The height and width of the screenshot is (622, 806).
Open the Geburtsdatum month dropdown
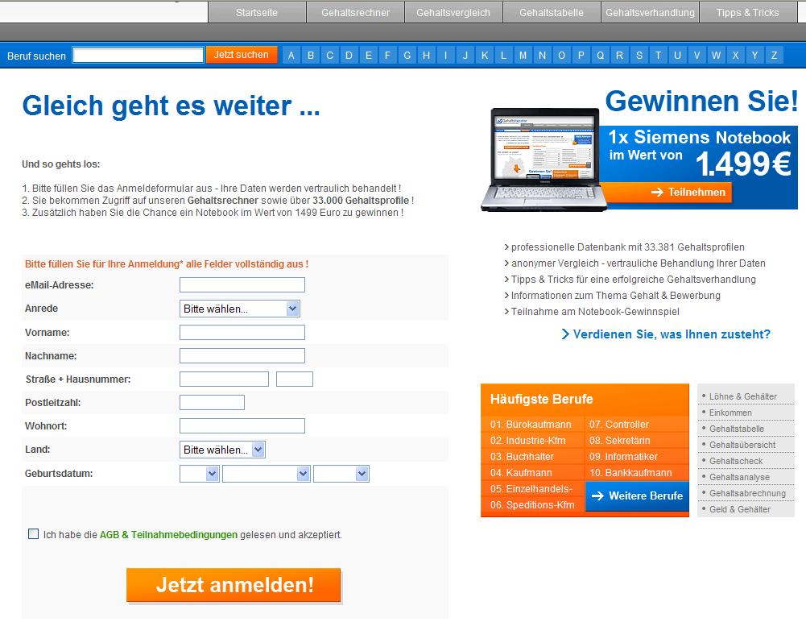pos(267,474)
